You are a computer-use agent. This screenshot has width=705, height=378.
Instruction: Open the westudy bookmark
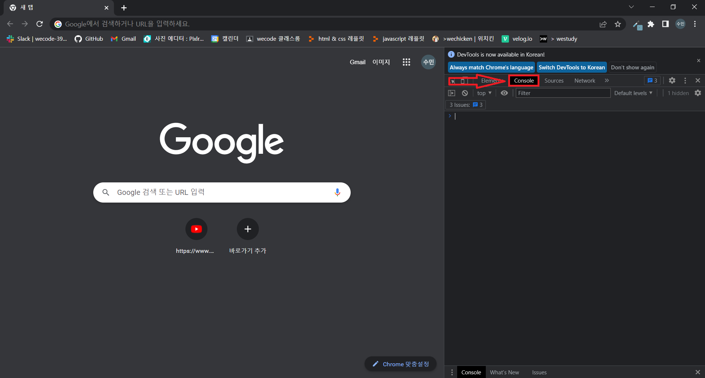(x=558, y=39)
